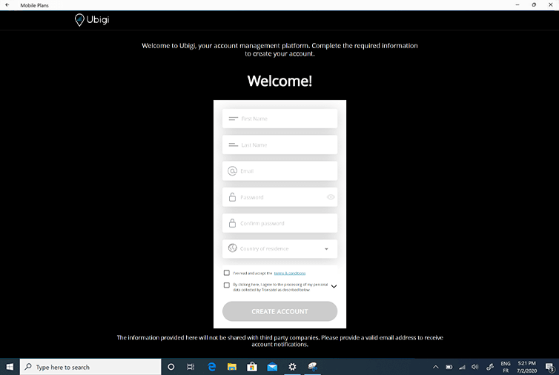
Task: Focus the First Name field
Action: click(279, 119)
